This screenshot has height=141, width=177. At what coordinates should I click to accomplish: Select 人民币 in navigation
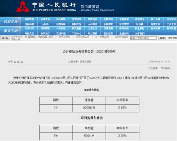(x=45, y=24)
